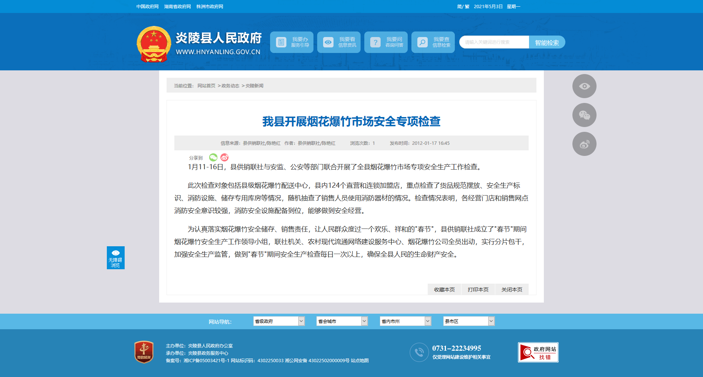Expand the 省级政府 dropdown
Screen dimensions: 703x377
pyautogui.click(x=279, y=321)
